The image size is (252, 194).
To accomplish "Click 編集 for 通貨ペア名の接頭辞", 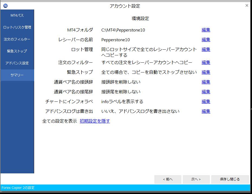I will 206,82.
